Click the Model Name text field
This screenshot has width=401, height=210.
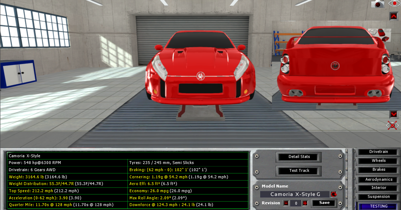click(x=295, y=194)
